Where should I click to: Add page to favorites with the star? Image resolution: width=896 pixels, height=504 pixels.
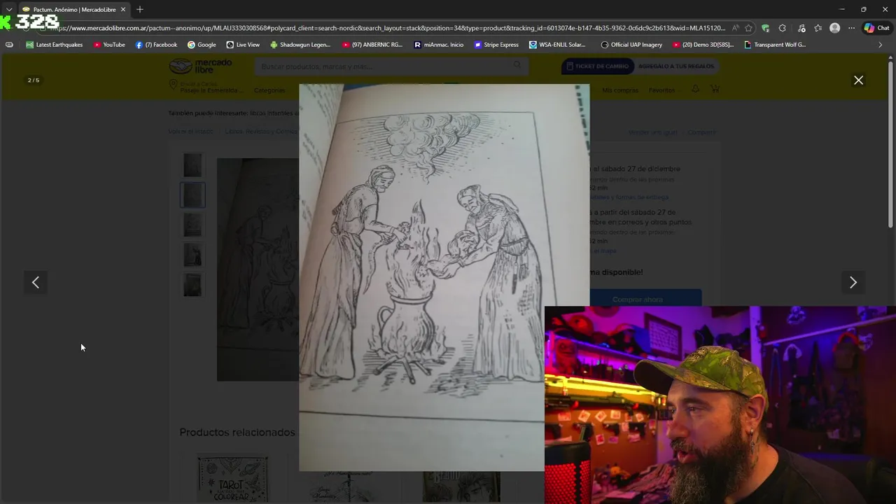(748, 28)
